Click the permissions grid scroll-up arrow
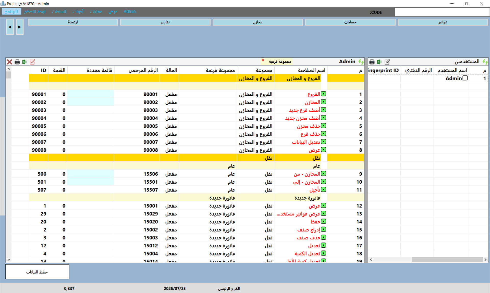The width and height of the screenshot is (490, 293). [x=9, y=69]
